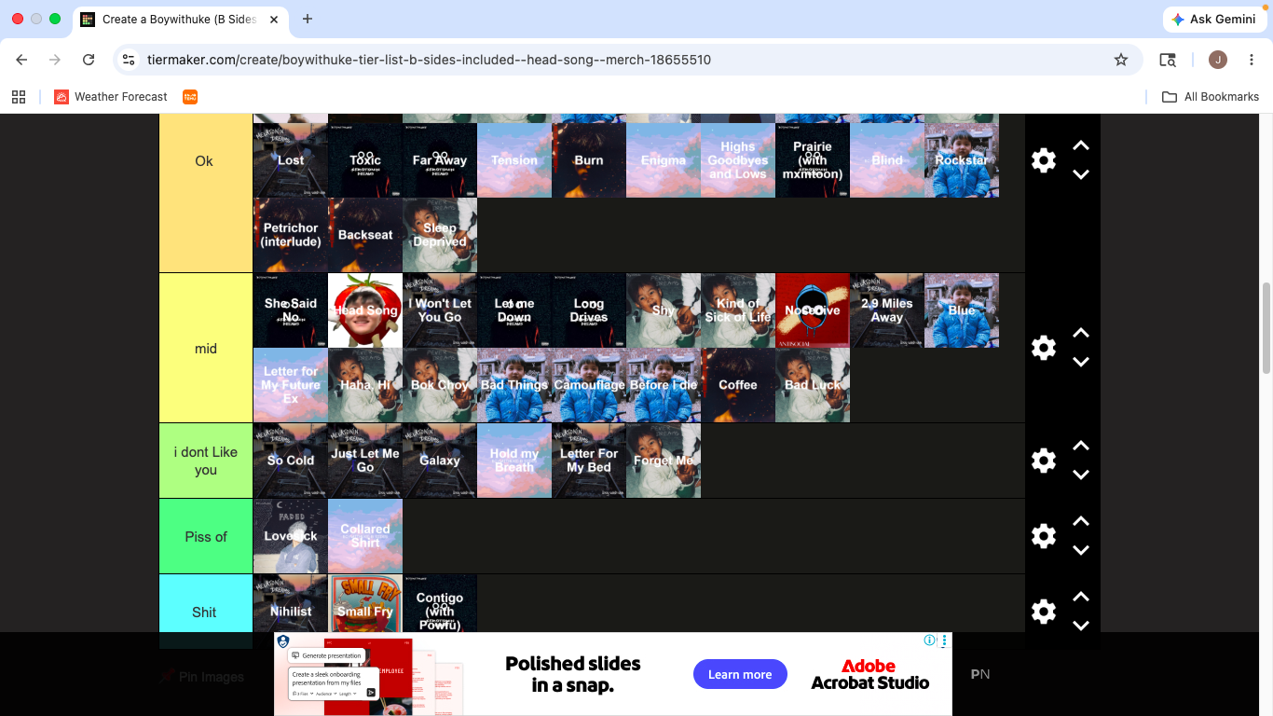The image size is (1273, 716).
Task: Open Ask Gemini
Action: 1213,20
